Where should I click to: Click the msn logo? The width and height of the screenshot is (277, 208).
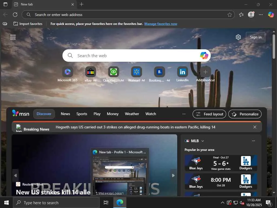point(21,113)
